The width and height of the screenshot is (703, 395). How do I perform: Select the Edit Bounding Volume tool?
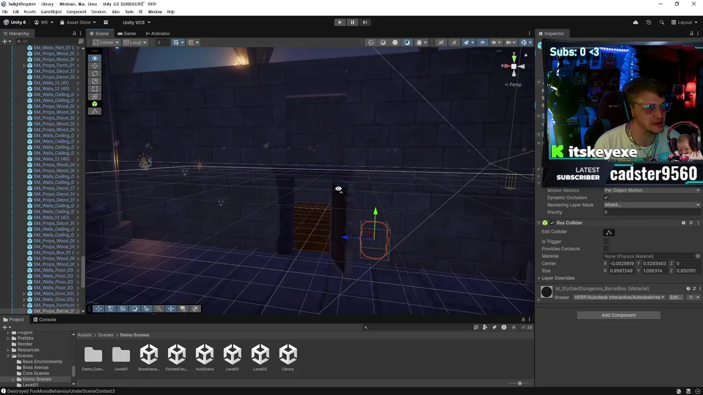[x=95, y=111]
